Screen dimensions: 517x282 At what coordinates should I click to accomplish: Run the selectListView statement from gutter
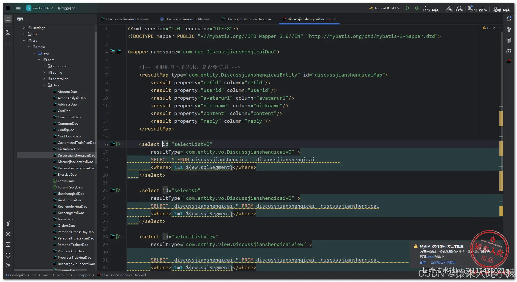point(119,237)
